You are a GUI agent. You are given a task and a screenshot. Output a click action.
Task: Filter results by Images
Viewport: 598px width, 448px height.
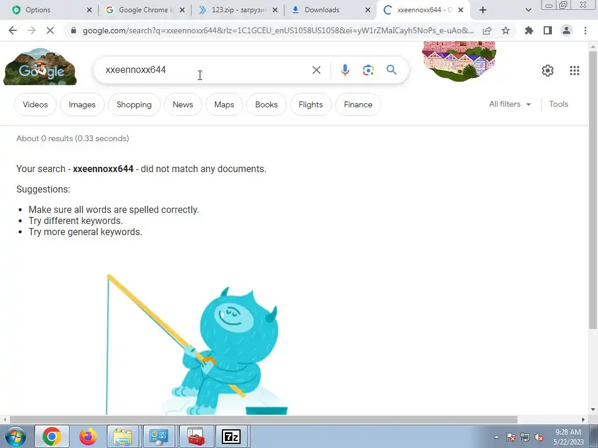[x=82, y=104]
